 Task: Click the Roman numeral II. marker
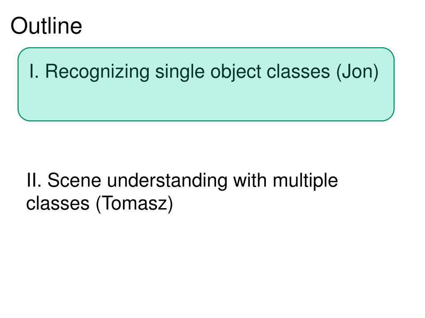(34, 180)
